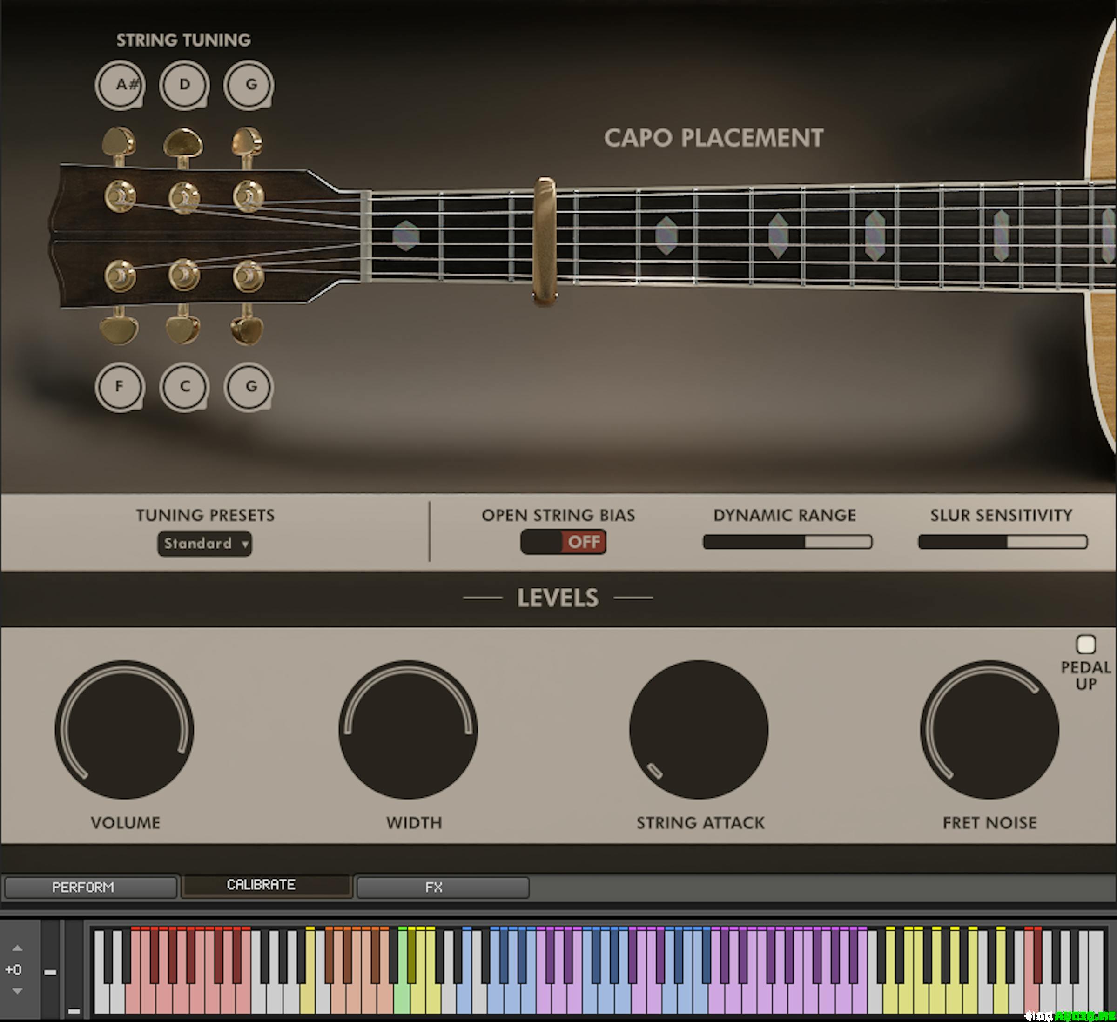1117x1022 pixels.
Task: Select the Calibrate tab
Action: 267,885
